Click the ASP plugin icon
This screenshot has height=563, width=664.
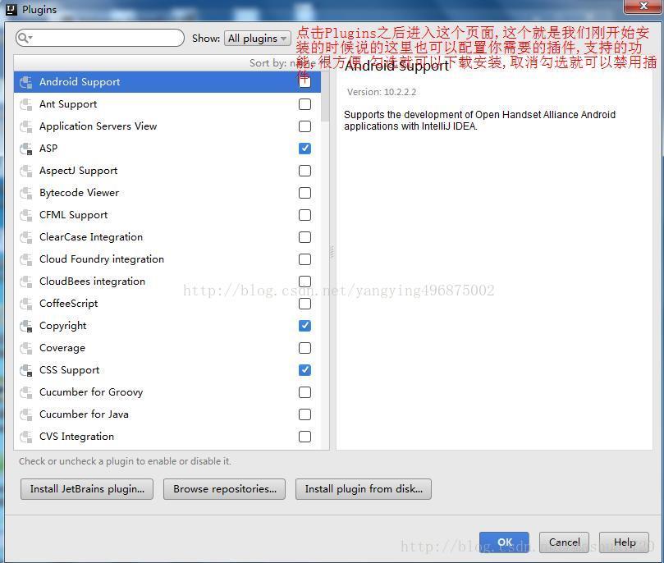25,149
